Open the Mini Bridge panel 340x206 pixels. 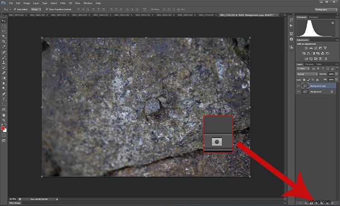pyautogui.click(x=15, y=203)
